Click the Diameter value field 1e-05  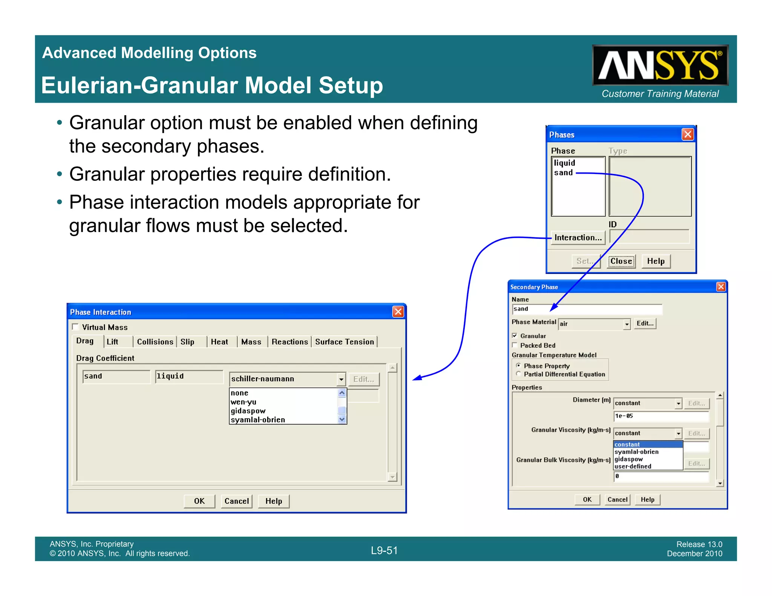[x=661, y=416]
